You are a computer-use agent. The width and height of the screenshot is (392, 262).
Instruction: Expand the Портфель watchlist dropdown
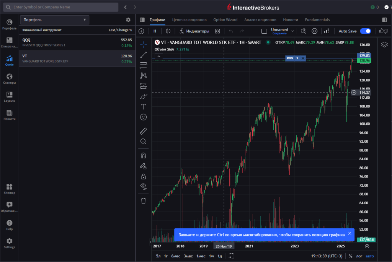pyautogui.click(x=54, y=20)
